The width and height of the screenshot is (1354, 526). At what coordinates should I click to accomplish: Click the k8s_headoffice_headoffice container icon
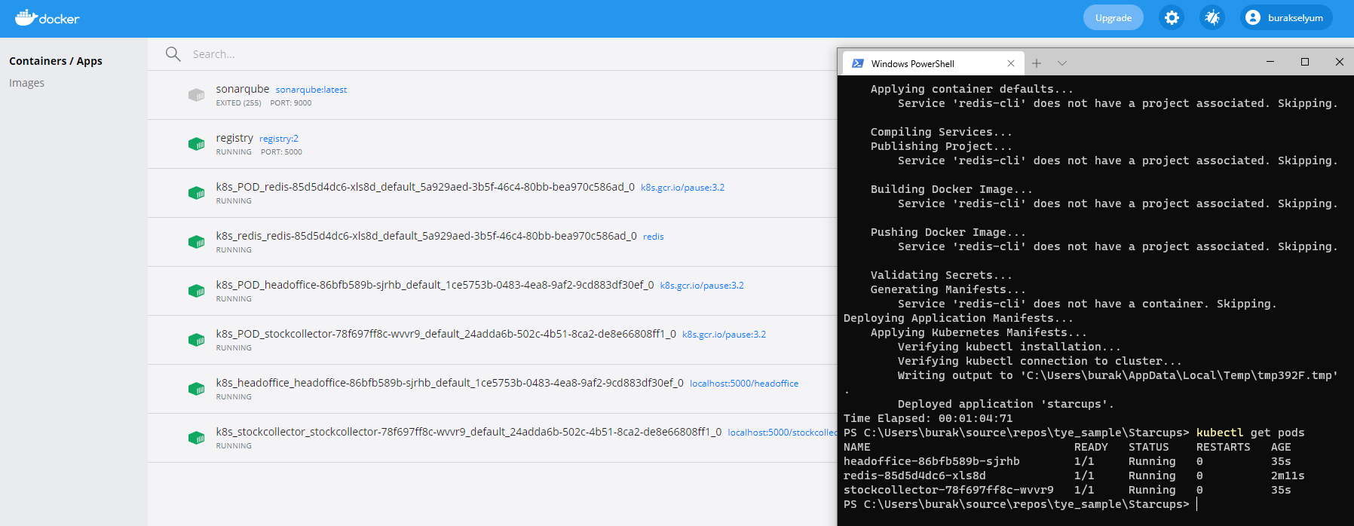point(196,389)
